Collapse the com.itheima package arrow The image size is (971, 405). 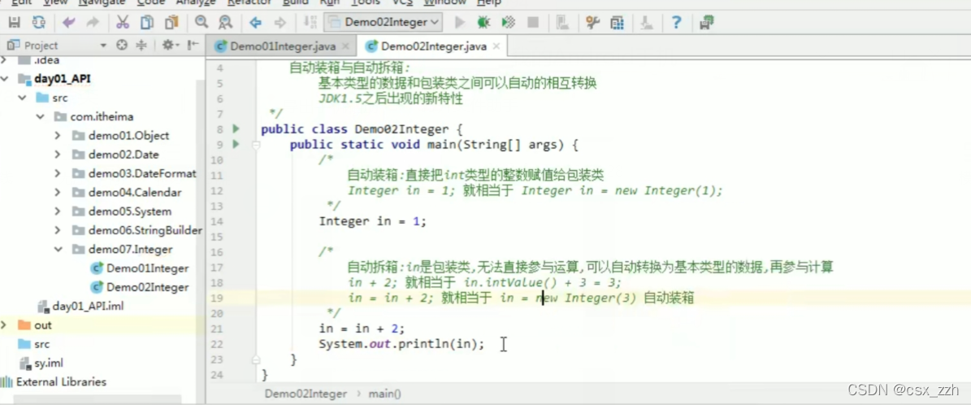coord(41,116)
